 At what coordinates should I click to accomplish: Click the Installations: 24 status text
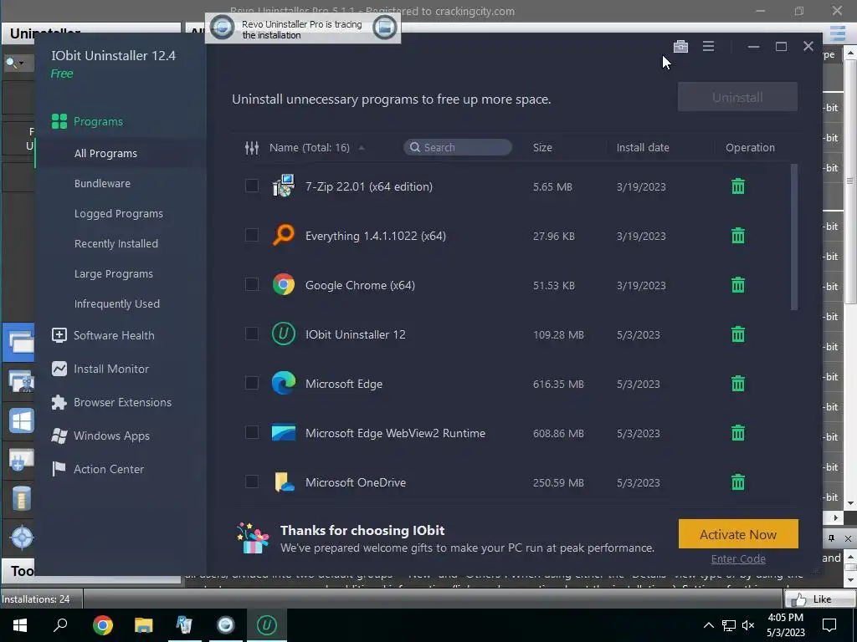click(36, 599)
